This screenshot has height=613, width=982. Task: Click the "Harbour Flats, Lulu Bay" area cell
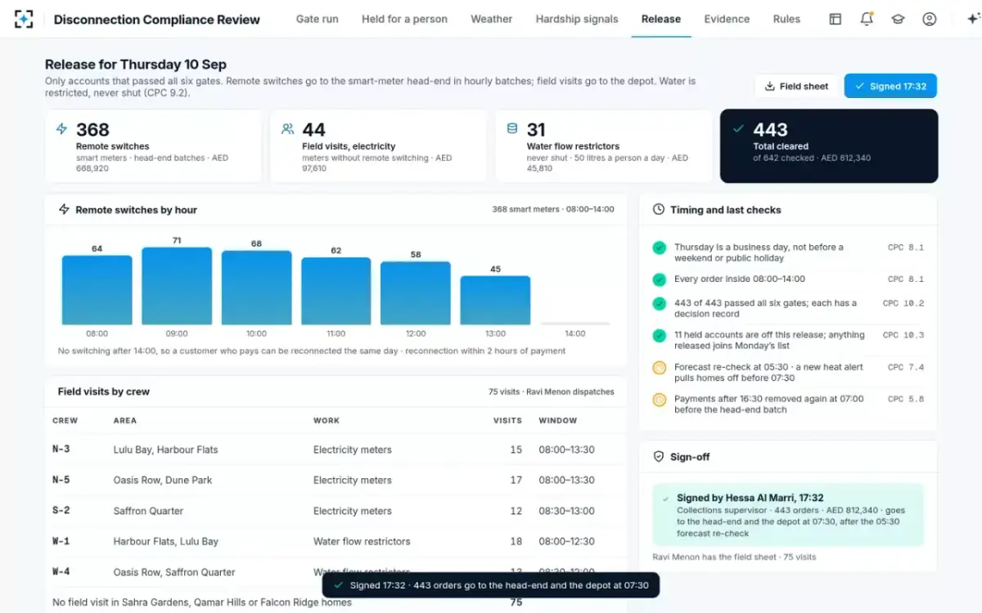point(166,541)
